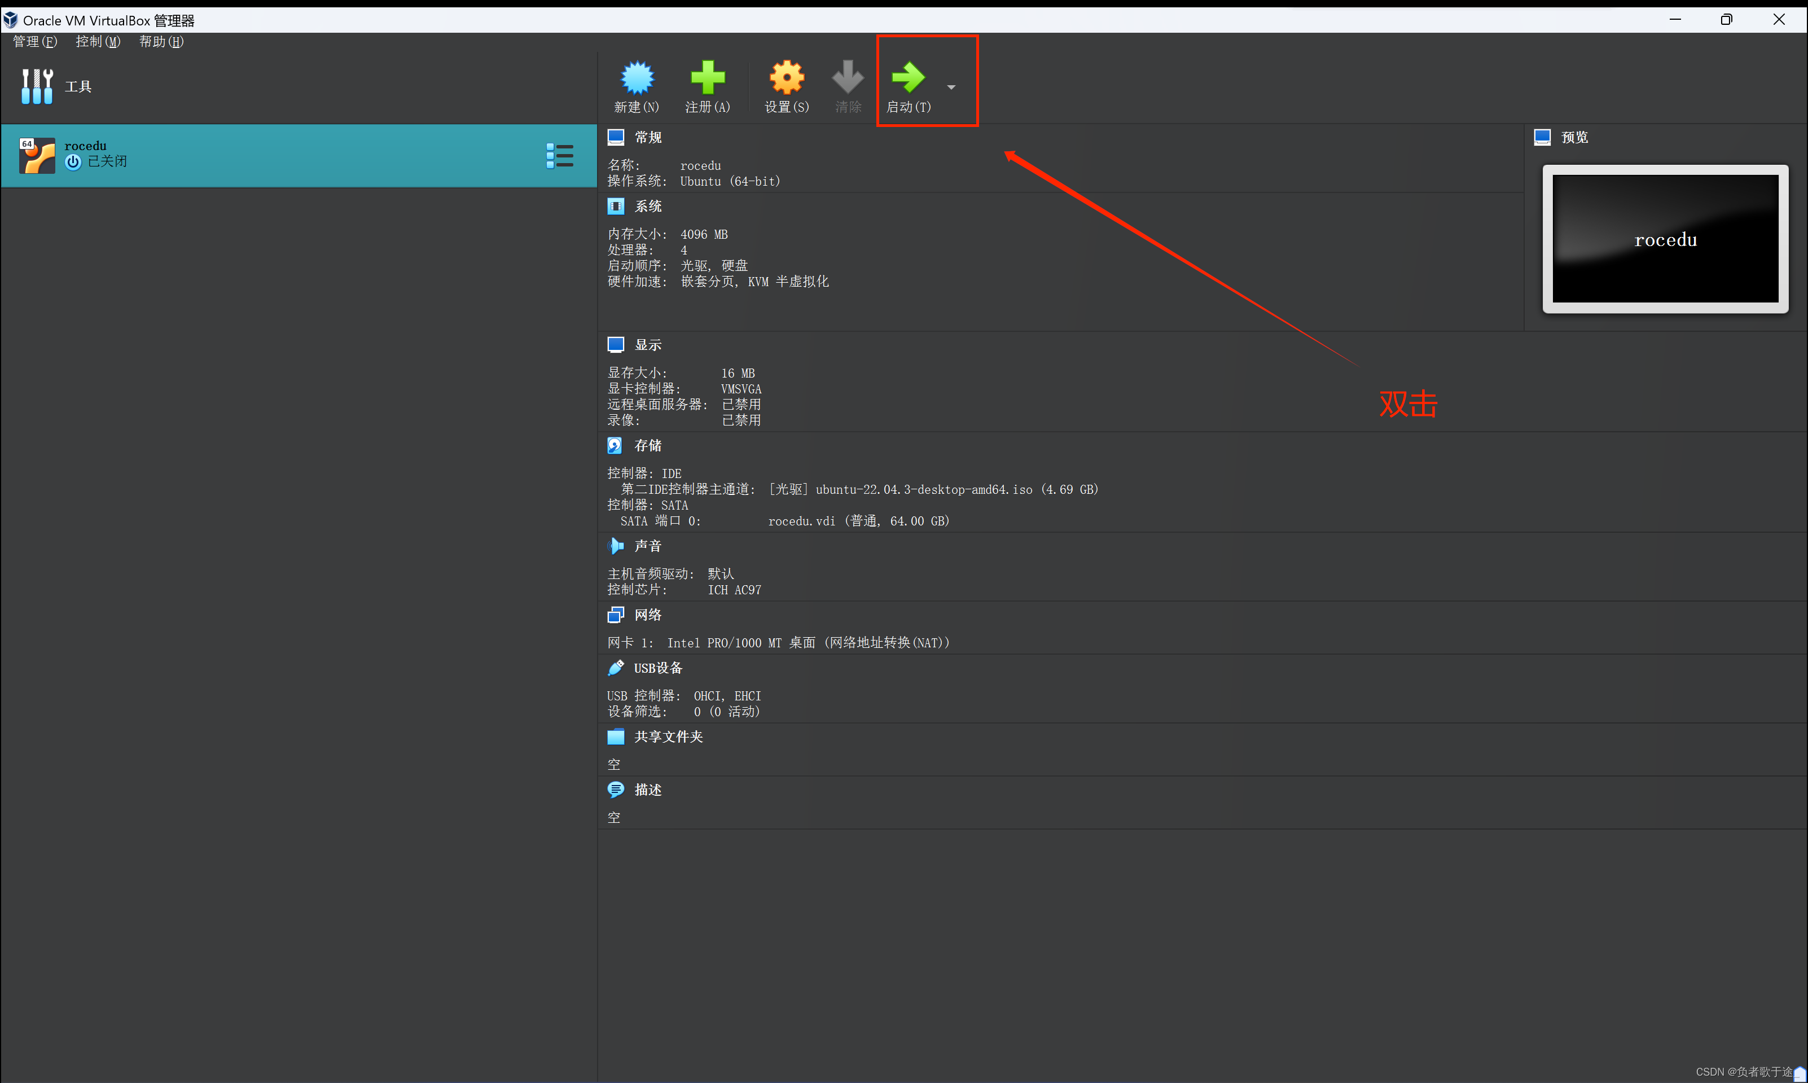1808x1083 pixels.
Task: Close the VirtualBox manager window
Action: (x=1779, y=20)
